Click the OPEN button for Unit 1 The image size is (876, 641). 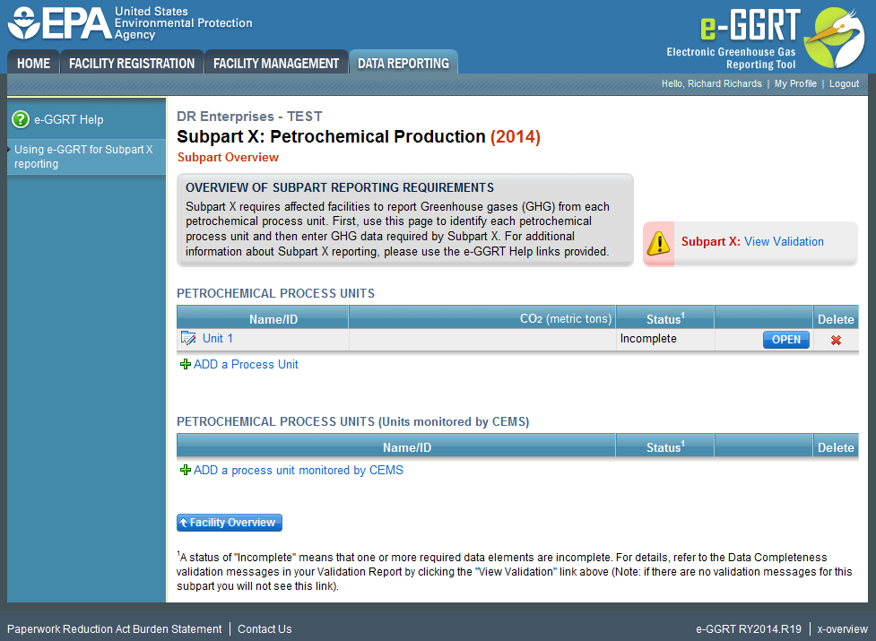pyautogui.click(x=786, y=340)
